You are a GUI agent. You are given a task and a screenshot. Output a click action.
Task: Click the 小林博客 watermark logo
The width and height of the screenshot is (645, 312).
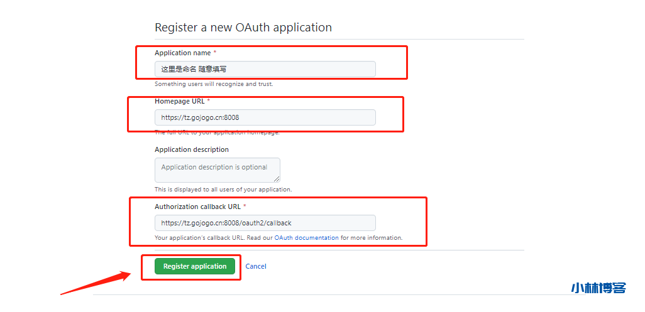[x=598, y=288]
